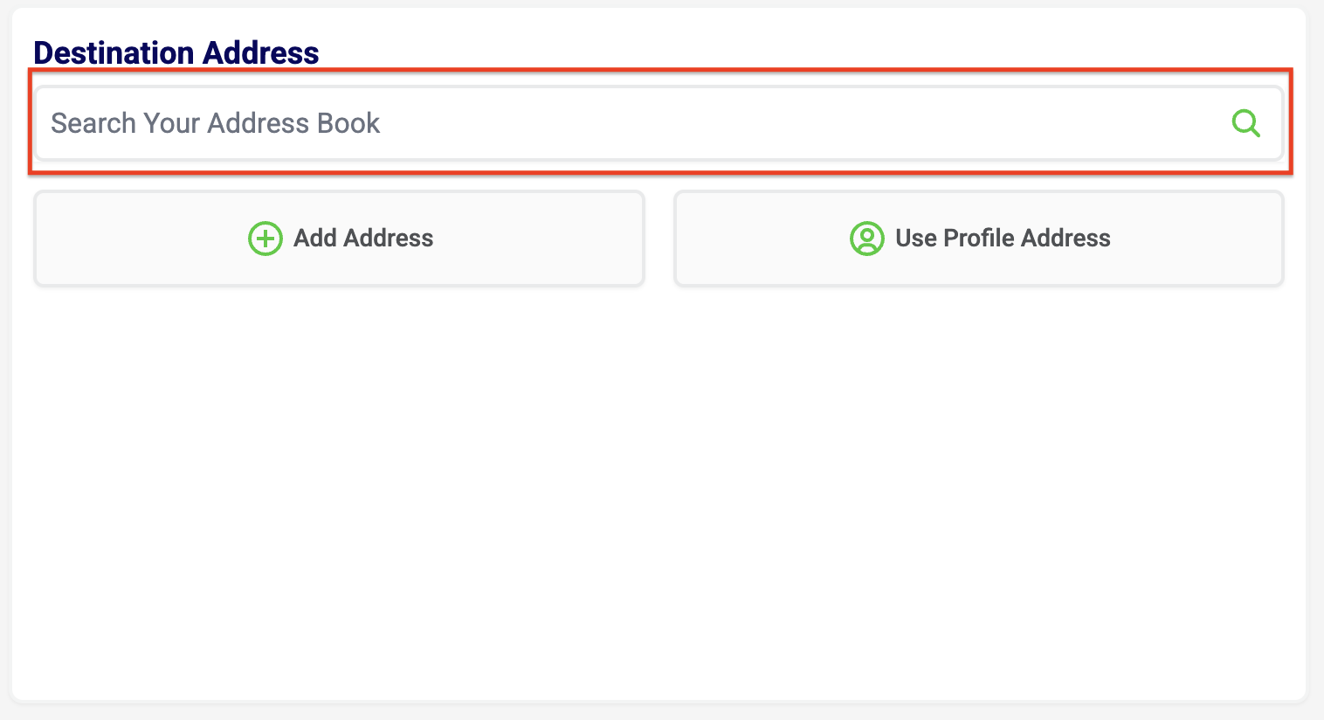Click the Destination Address heading
1324x720 pixels.
point(176,52)
